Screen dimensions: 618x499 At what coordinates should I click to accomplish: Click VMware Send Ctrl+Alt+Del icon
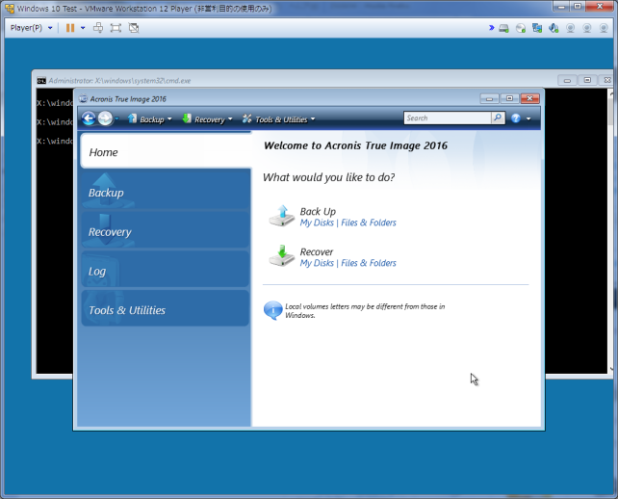tap(98, 28)
